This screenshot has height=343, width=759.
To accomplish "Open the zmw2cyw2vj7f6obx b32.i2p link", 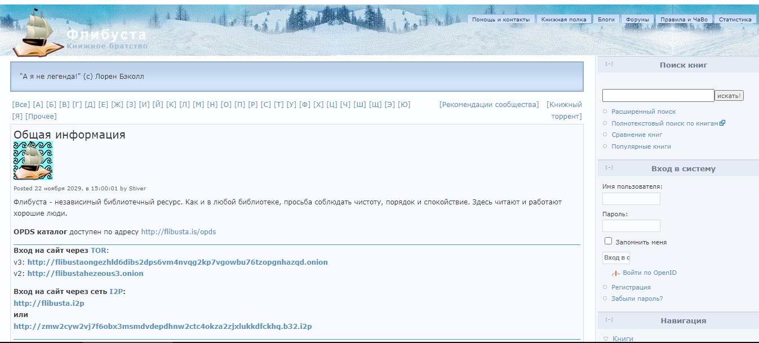I will pyautogui.click(x=163, y=326).
